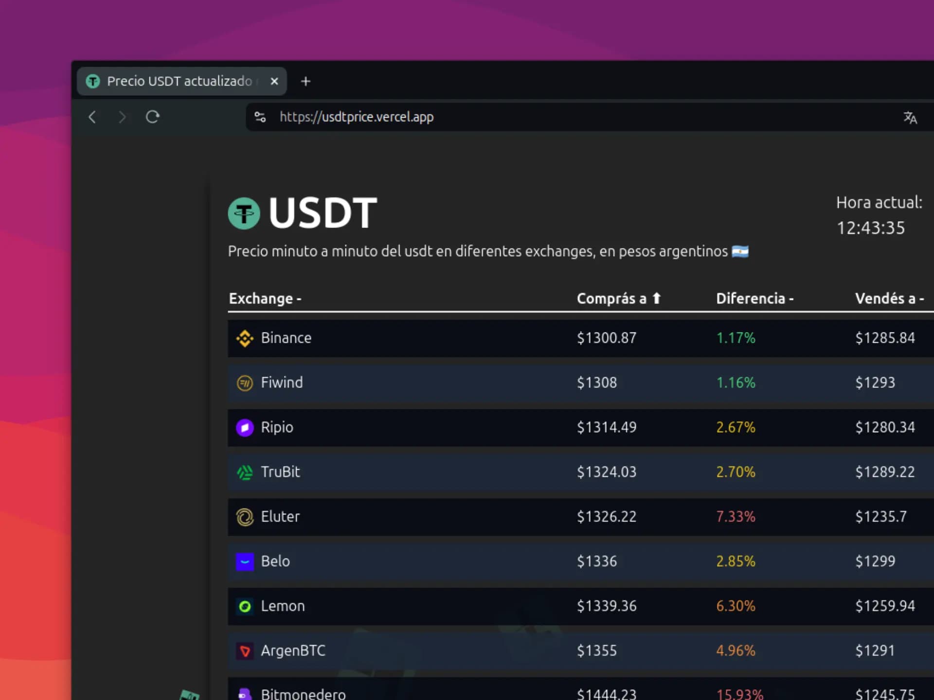This screenshot has height=700, width=934.
Task: Click the Bitmonedero logo icon
Action: (x=245, y=694)
